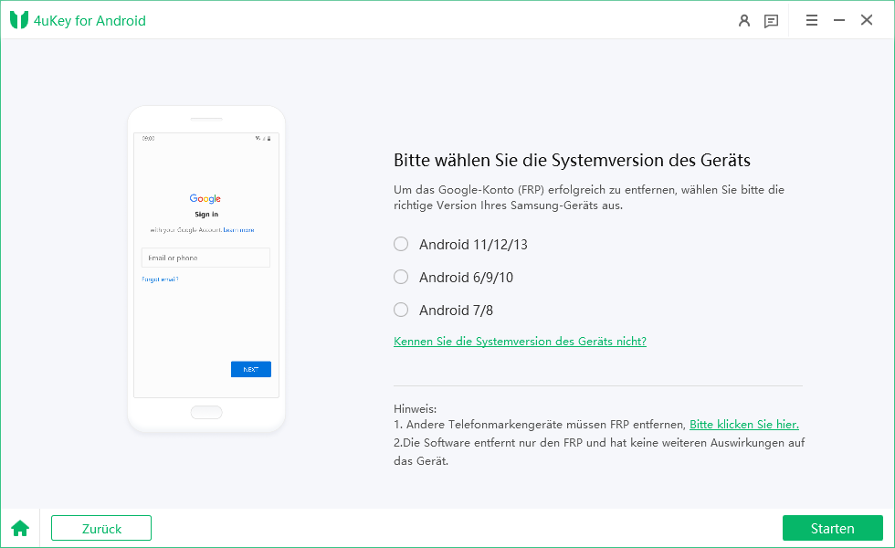The image size is (895, 548).
Task: Minimize the 4uKey window
Action: [x=839, y=20]
